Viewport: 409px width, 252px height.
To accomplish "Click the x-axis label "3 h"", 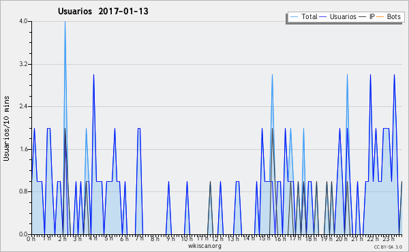I will tap(78, 239).
